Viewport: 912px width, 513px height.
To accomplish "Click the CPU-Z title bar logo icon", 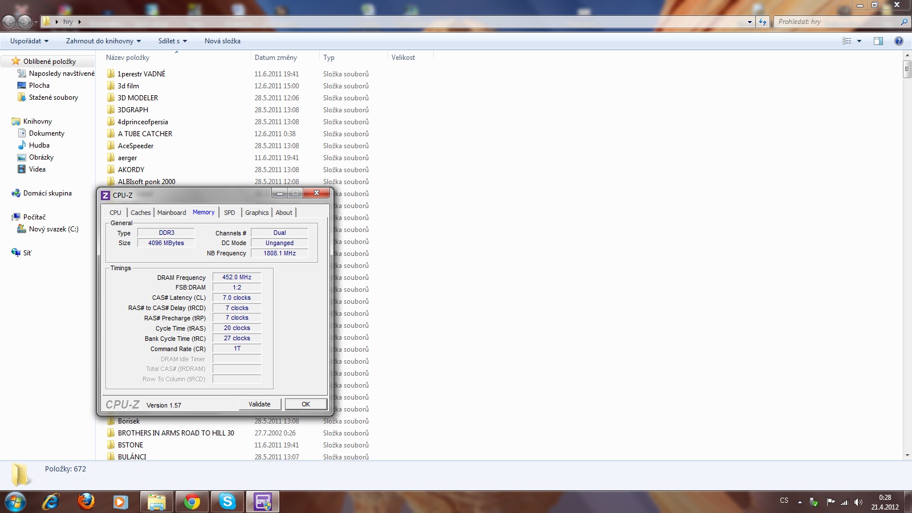I will [x=105, y=195].
